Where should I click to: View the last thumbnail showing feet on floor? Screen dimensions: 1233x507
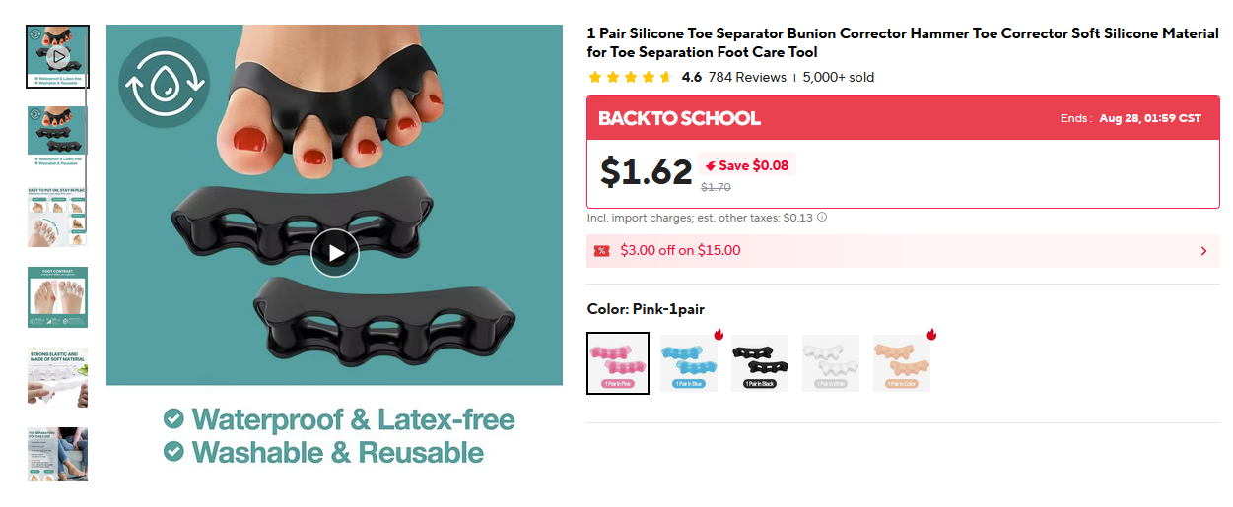pyautogui.click(x=58, y=455)
